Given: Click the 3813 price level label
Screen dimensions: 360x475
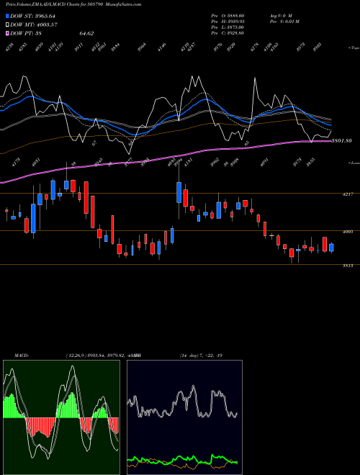Looking at the screenshot, I should tap(348, 266).
